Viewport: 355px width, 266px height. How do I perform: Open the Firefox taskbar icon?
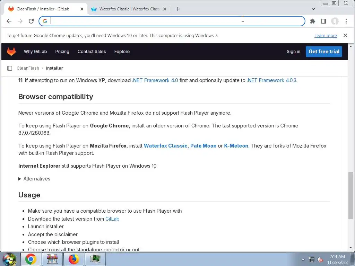(x=73, y=259)
